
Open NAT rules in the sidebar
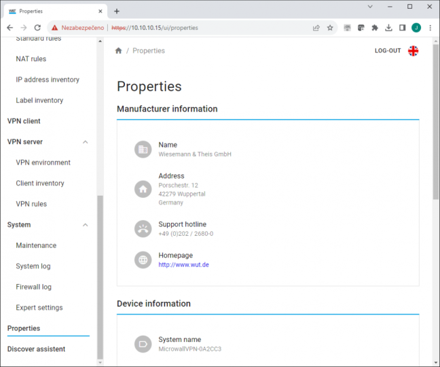click(31, 58)
